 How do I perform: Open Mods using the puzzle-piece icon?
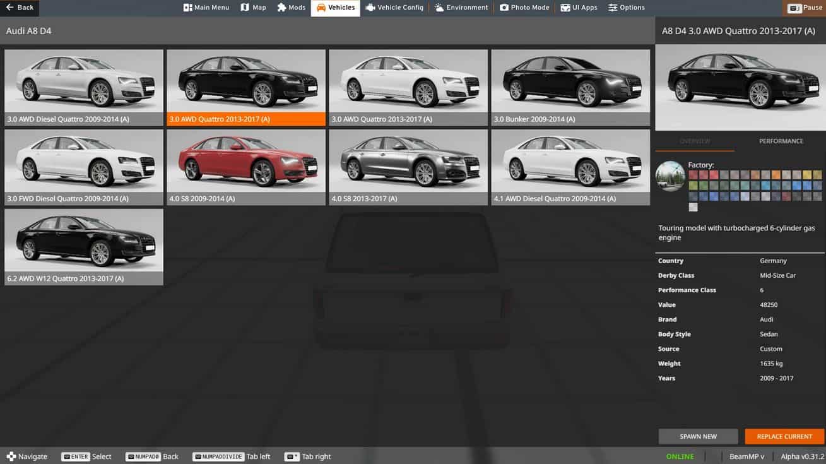click(x=281, y=8)
